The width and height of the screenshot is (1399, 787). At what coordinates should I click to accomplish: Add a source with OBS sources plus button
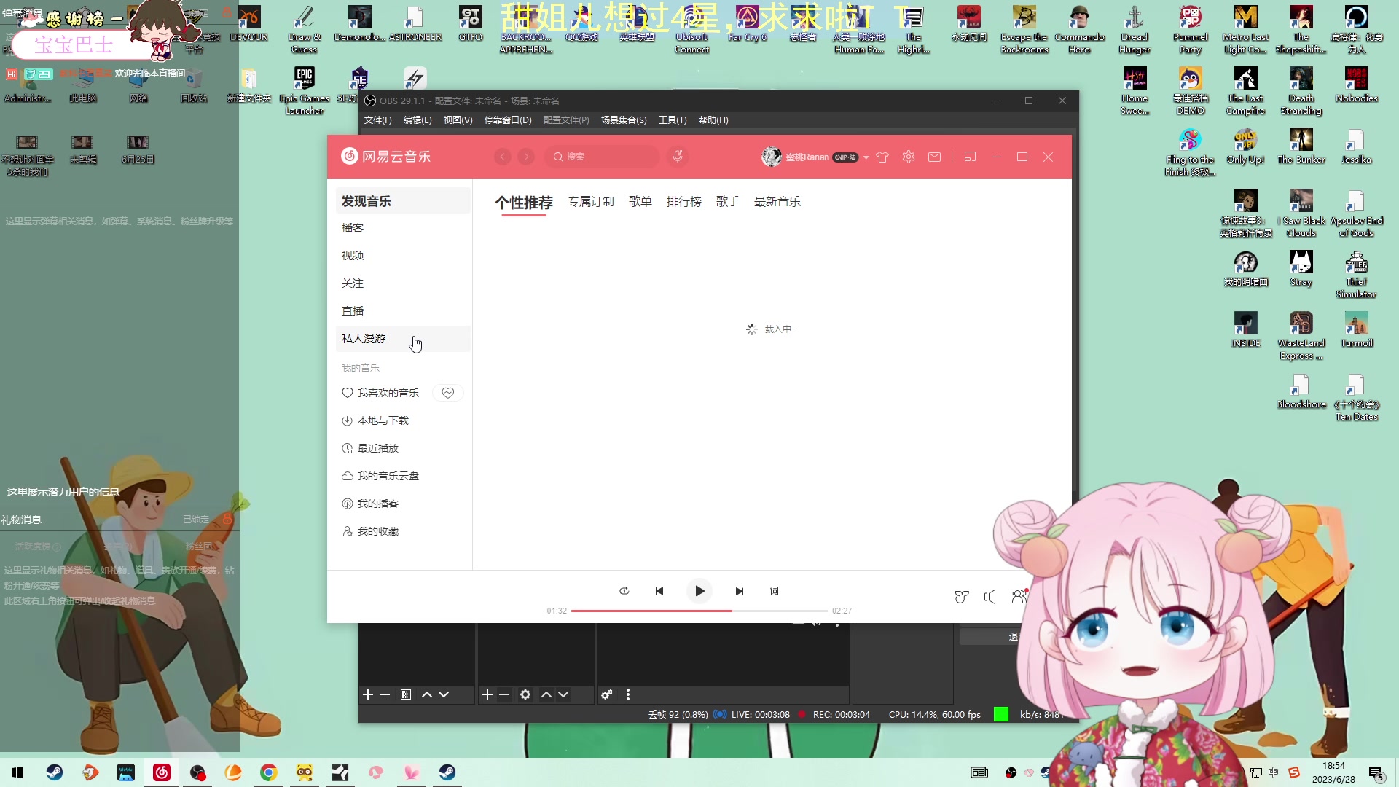click(487, 694)
